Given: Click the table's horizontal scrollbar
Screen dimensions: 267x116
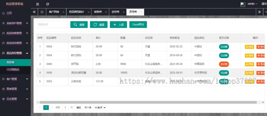Looking at the screenshot, I should [148, 102].
